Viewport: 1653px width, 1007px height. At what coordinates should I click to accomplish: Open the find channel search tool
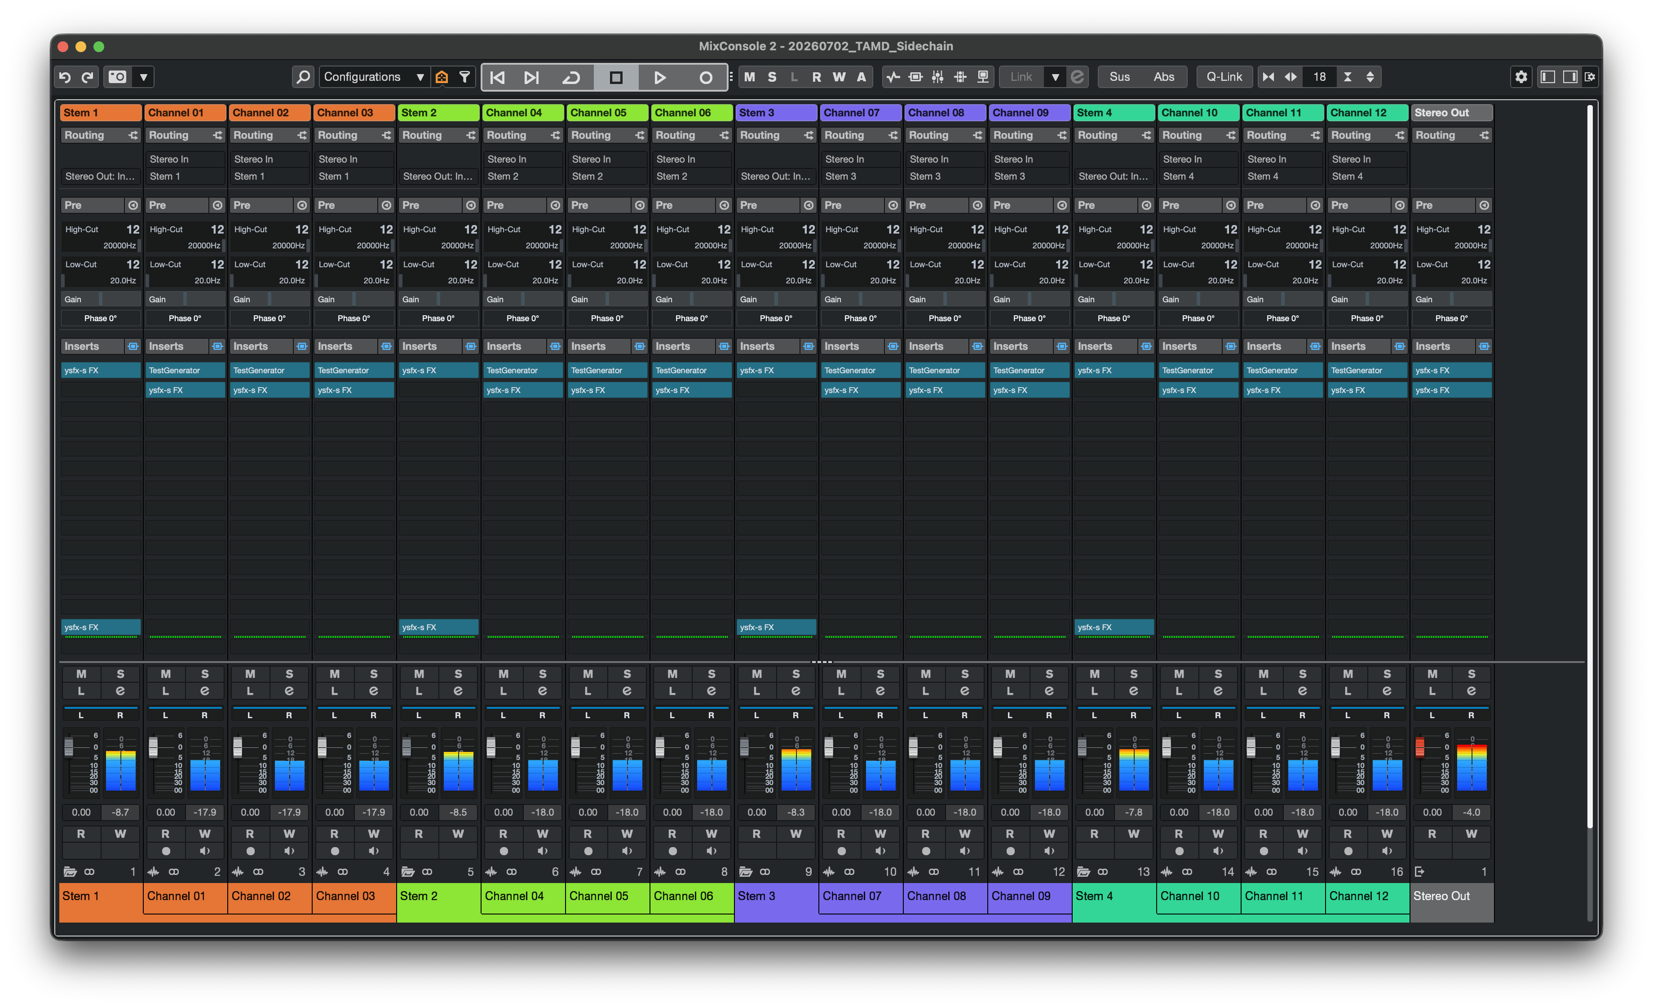coord(303,77)
